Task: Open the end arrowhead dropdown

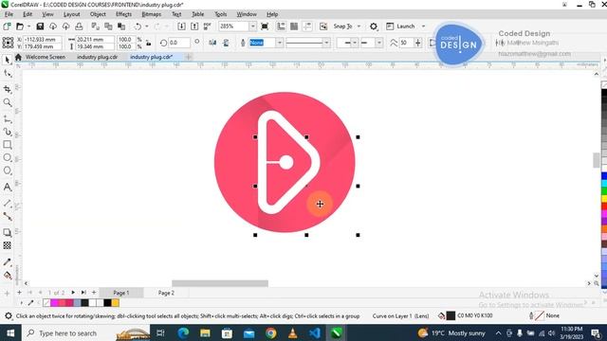Action: [379, 43]
